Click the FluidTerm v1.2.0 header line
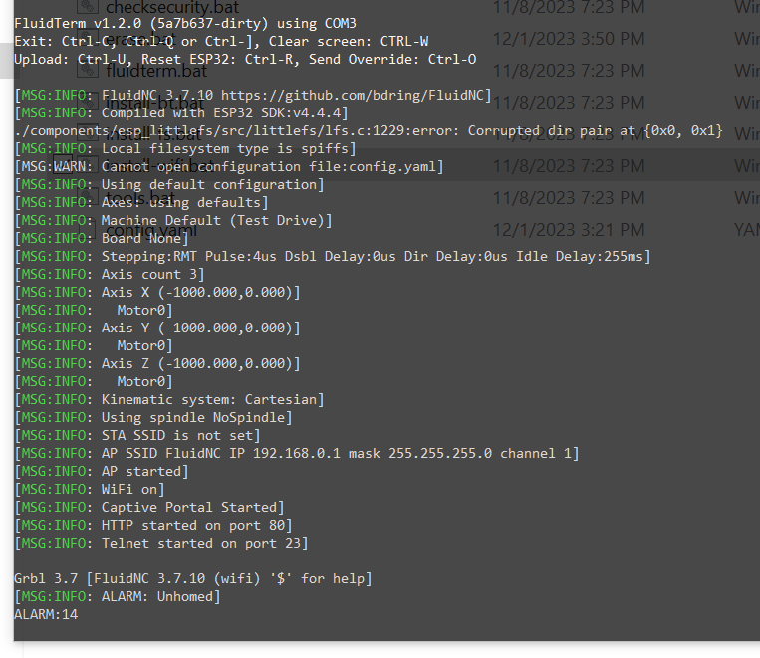The image size is (760, 658). (x=185, y=23)
